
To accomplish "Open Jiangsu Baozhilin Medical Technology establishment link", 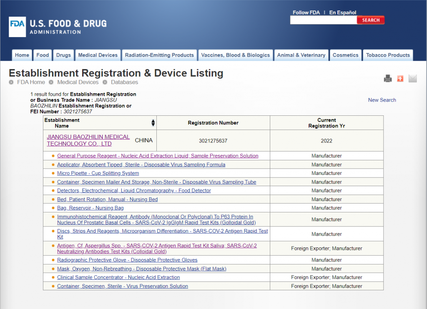I will click(x=88, y=140).
